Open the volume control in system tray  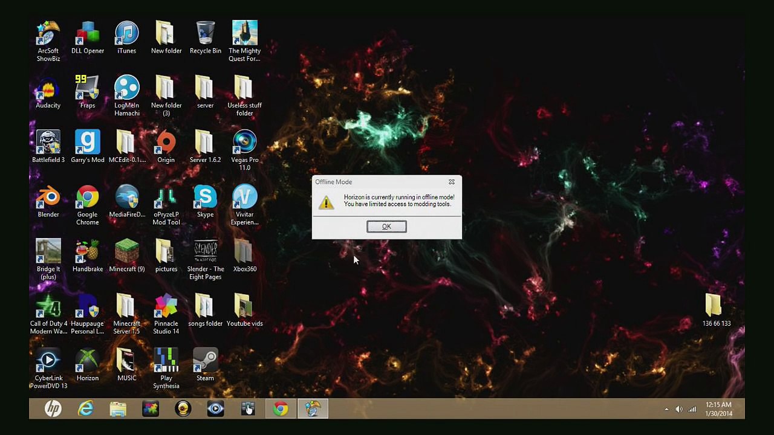coord(679,409)
